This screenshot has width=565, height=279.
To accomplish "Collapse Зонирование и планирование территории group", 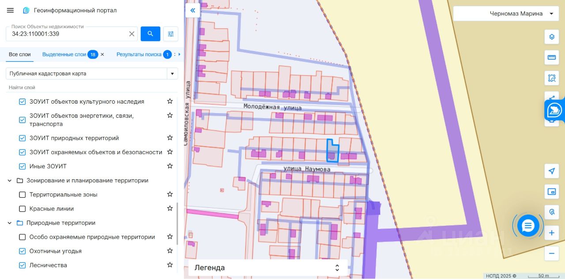I will pos(10,181).
